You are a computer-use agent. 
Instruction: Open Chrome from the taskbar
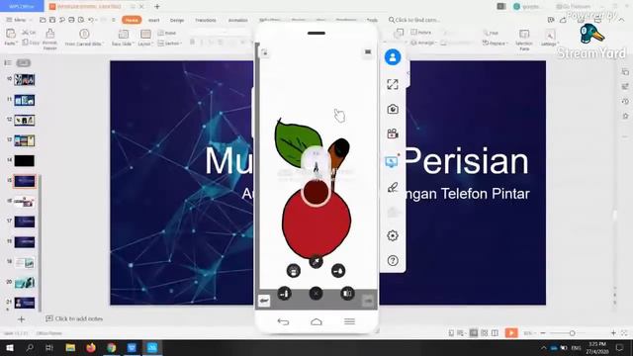(112, 347)
